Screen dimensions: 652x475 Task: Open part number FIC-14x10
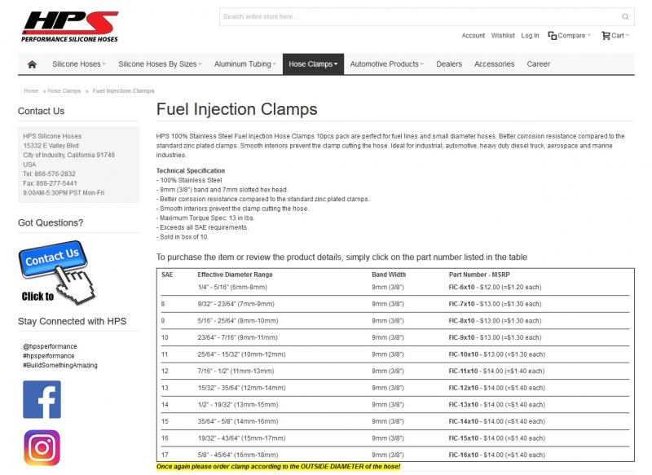click(x=464, y=421)
